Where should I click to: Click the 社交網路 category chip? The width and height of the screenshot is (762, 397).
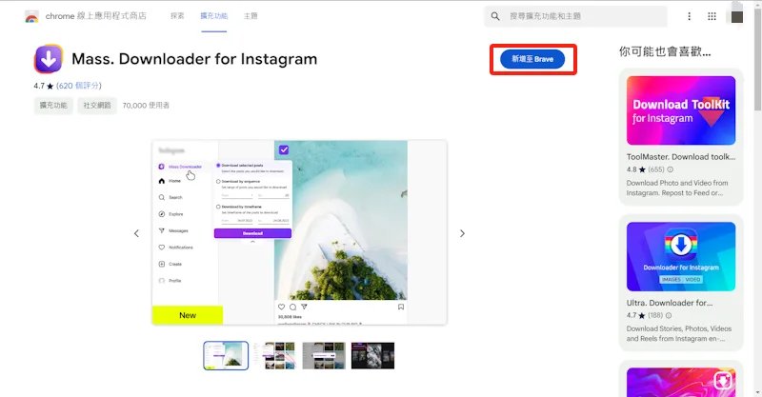pos(97,105)
